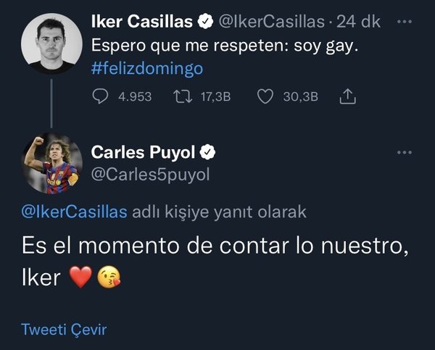Open the @Carles5puyol handle

(150, 175)
